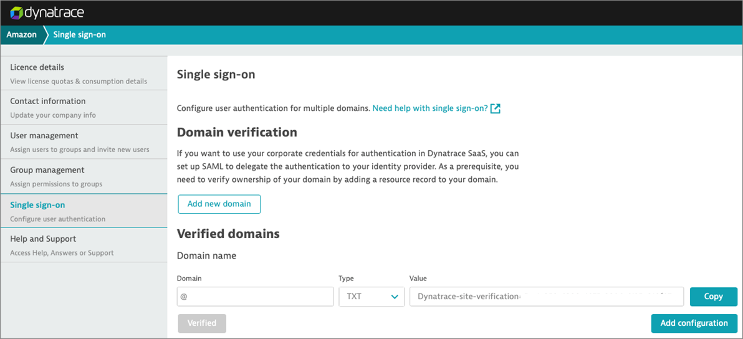The image size is (743, 339).
Task: Click the Dynatrace logo icon
Action: (16, 13)
